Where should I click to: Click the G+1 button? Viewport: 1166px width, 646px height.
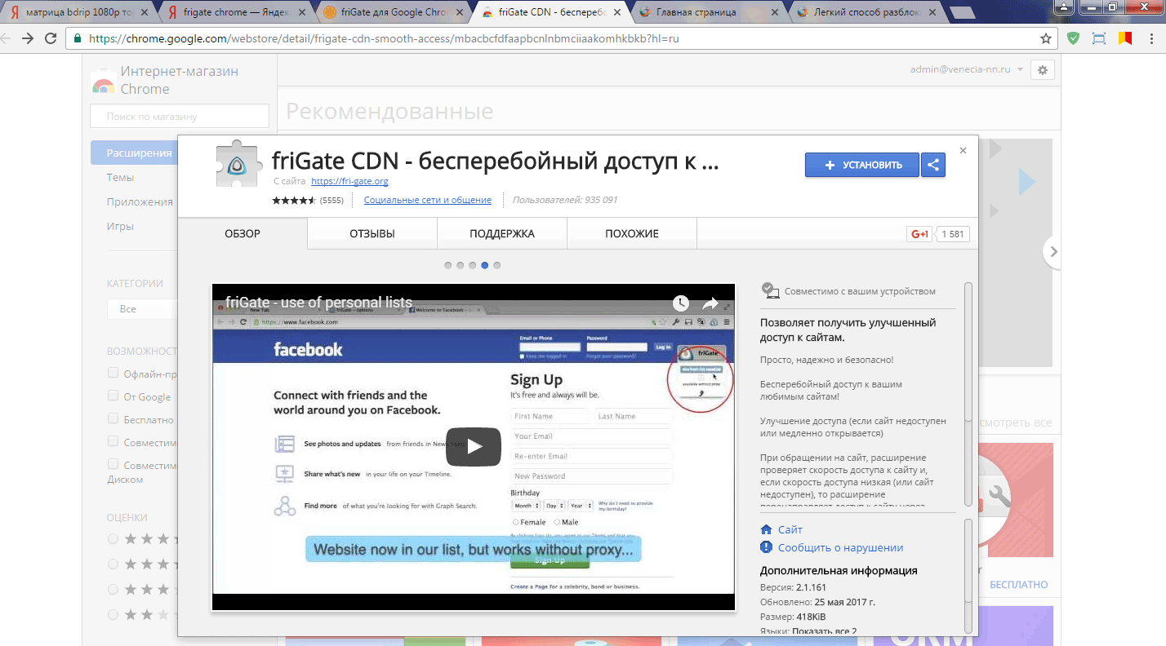(x=919, y=234)
